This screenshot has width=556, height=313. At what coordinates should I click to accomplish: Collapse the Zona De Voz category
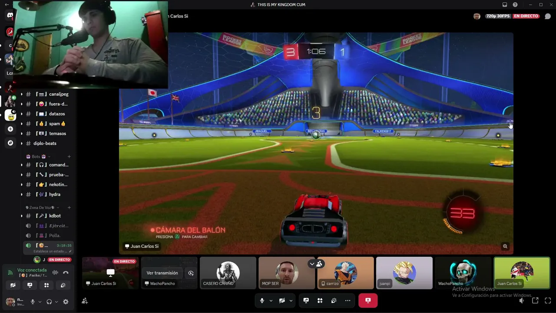42,207
